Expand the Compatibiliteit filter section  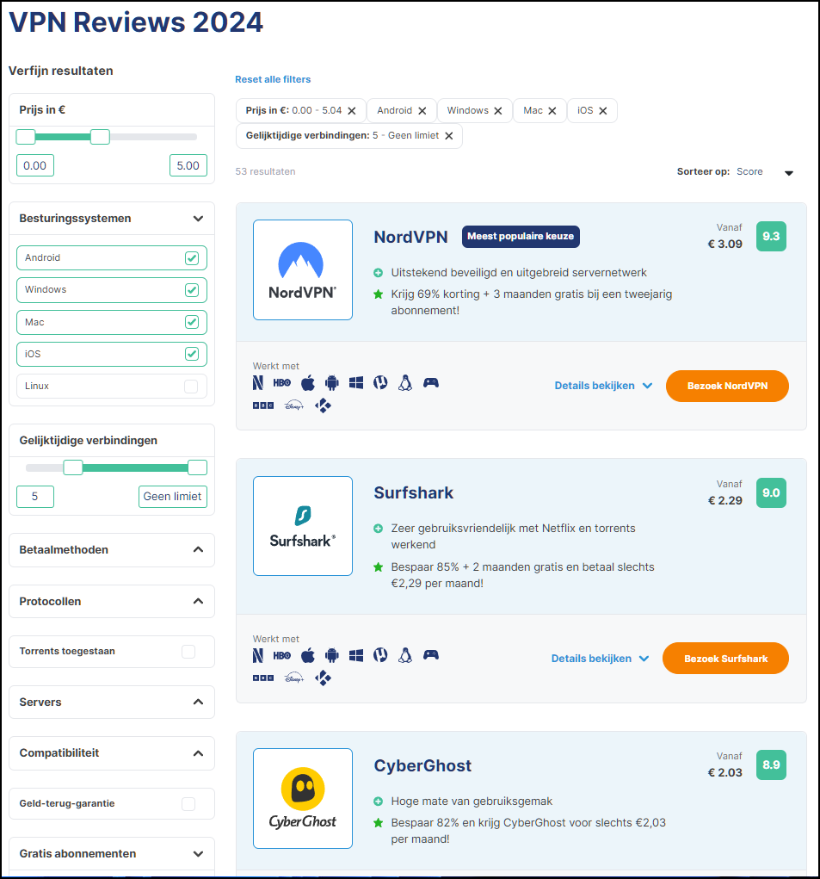[x=198, y=752]
